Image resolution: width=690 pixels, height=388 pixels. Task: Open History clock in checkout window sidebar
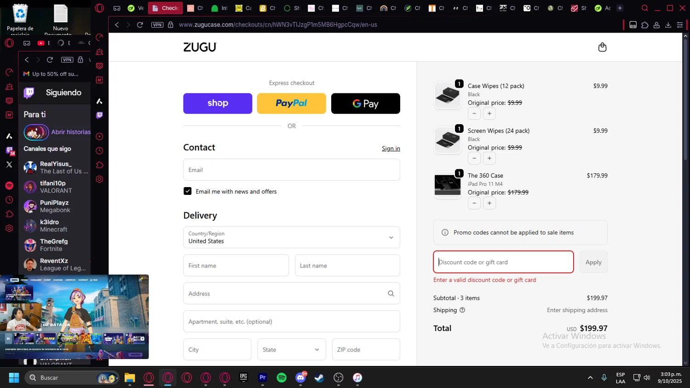99,151
